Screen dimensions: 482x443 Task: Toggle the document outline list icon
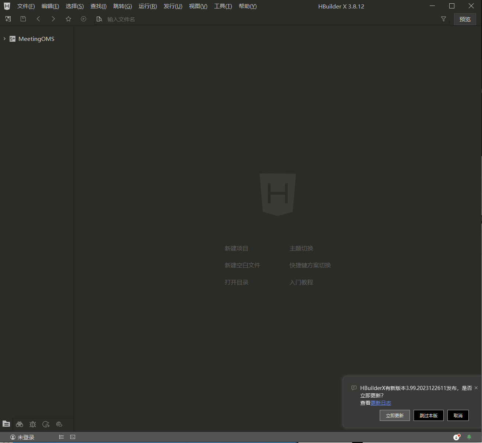coord(61,437)
